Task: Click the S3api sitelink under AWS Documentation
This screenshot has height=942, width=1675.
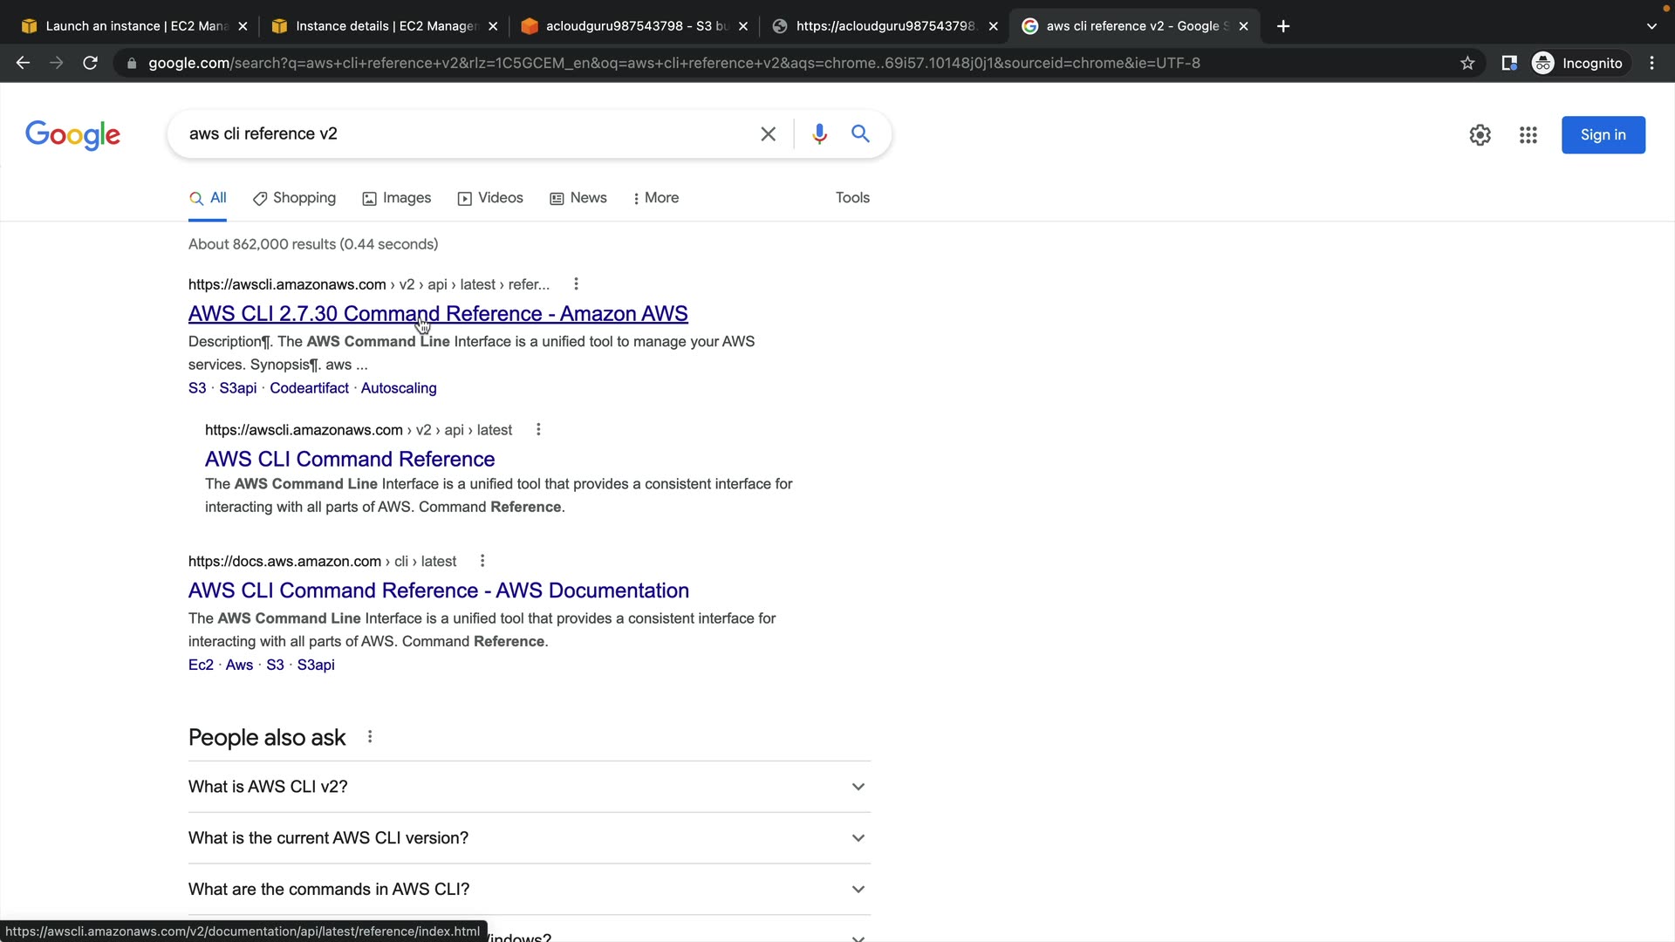Action: pos(316,665)
